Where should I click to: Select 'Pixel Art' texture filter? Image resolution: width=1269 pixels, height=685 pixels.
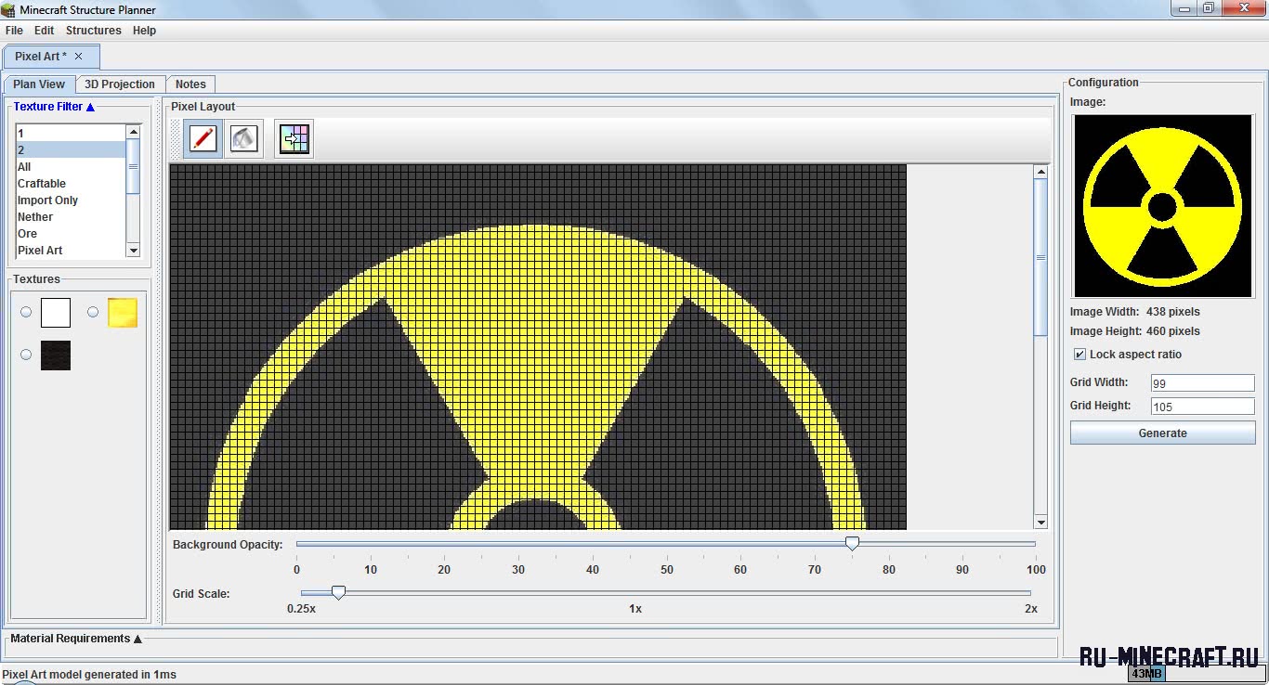(x=71, y=251)
